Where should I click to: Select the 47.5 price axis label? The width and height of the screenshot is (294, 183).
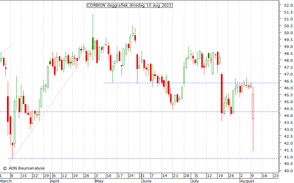288,67
